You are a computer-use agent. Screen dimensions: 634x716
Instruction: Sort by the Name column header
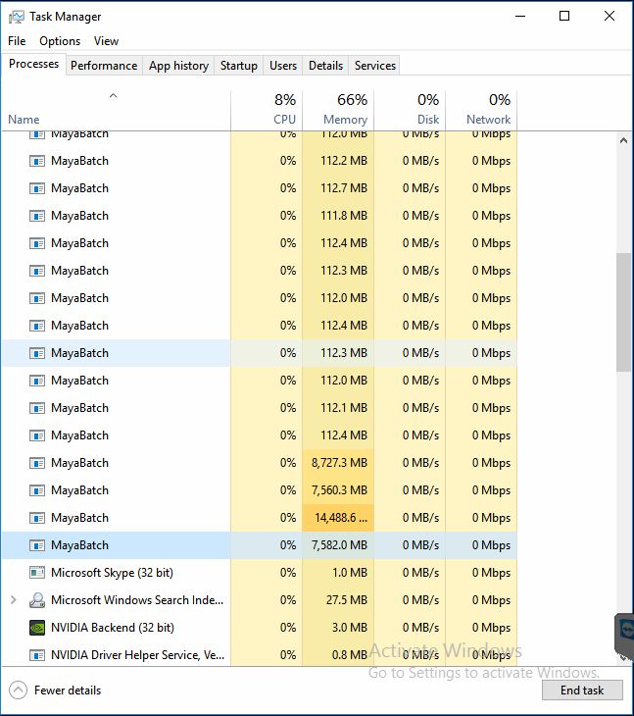pos(116,110)
